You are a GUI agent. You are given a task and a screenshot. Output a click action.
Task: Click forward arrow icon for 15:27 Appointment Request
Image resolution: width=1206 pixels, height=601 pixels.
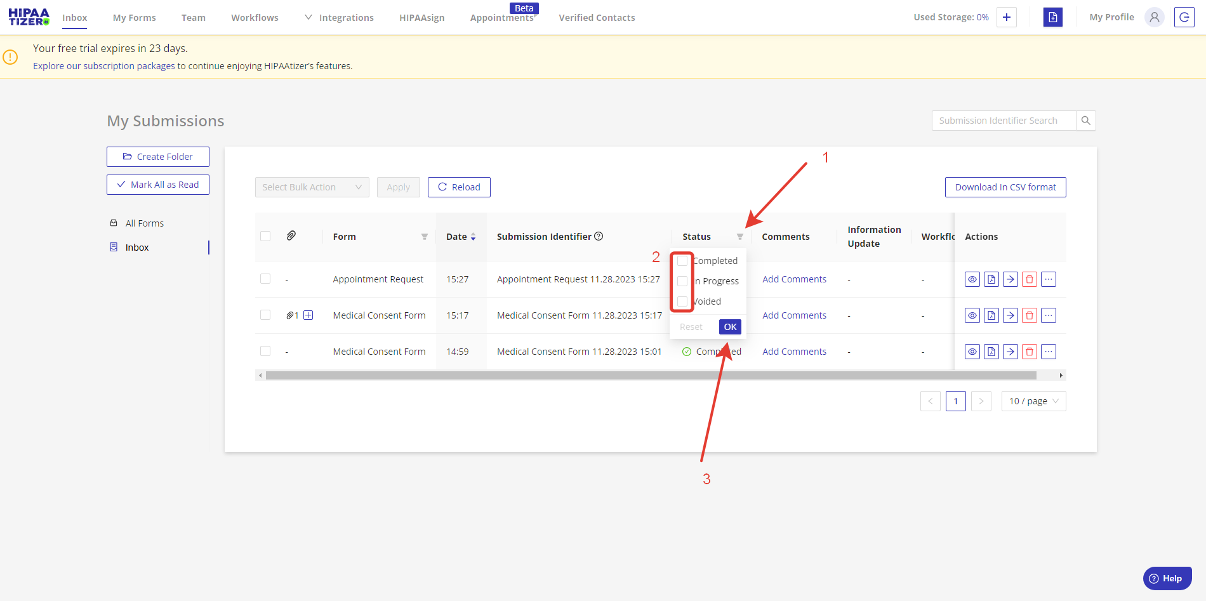(1011, 279)
